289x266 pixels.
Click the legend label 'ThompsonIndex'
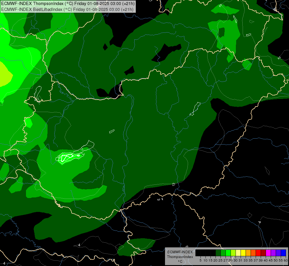click(180, 257)
